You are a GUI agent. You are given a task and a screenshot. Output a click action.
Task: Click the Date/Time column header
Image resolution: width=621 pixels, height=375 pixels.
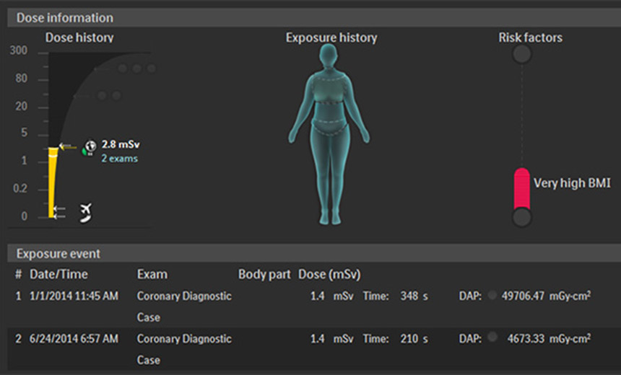tap(58, 275)
